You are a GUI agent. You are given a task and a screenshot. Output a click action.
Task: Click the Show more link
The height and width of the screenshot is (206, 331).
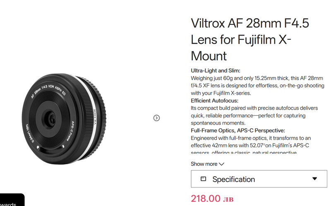(x=204, y=164)
